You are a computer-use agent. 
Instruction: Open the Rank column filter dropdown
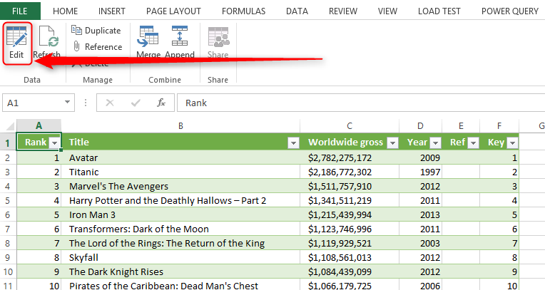[54, 143]
